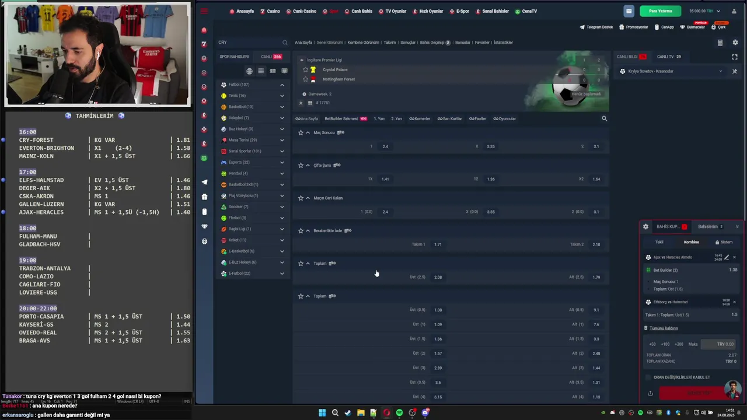
Task: Click the Maks stake button
Action: [693, 344]
